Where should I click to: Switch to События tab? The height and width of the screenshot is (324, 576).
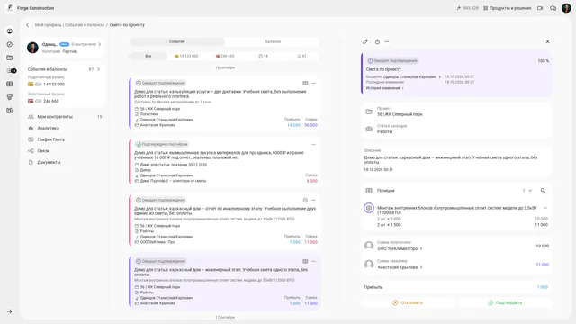click(176, 42)
